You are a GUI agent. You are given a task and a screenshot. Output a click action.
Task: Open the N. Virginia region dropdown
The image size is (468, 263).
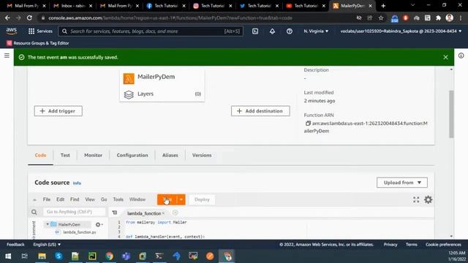pos(316,31)
